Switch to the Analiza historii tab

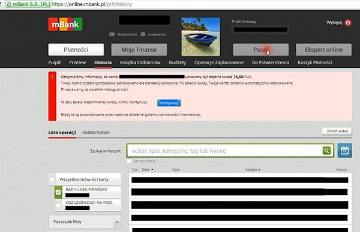[x=96, y=132]
